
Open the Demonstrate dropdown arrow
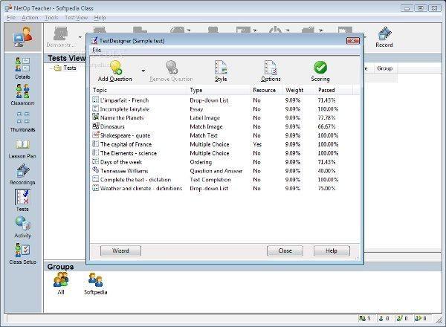(80, 37)
